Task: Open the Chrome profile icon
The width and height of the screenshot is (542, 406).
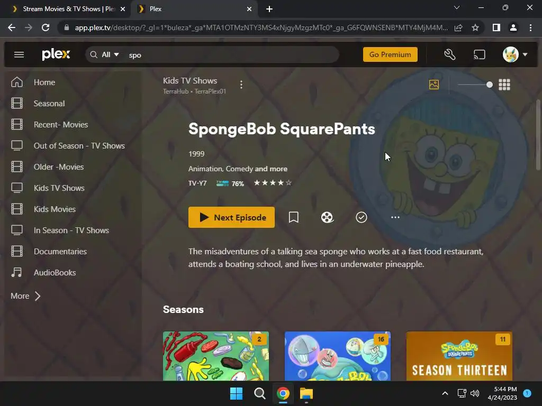Action: pyautogui.click(x=513, y=27)
